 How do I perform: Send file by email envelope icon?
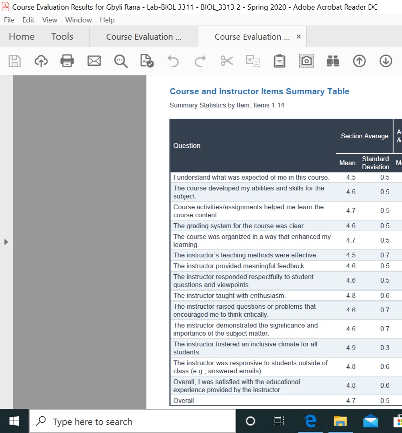(94, 61)
